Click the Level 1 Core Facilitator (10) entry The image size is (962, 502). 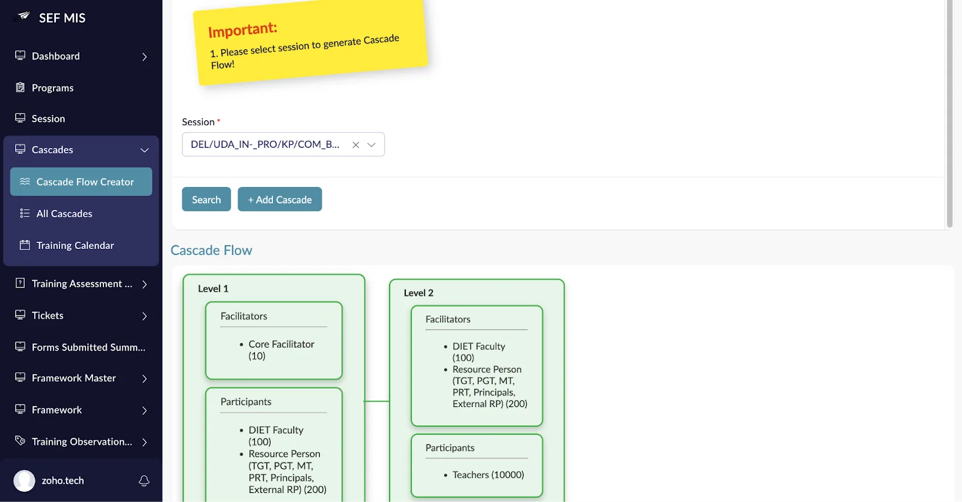tap(281, 350)
